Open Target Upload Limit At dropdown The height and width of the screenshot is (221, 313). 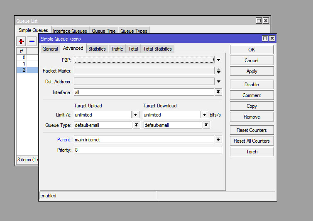click(135, 115)
